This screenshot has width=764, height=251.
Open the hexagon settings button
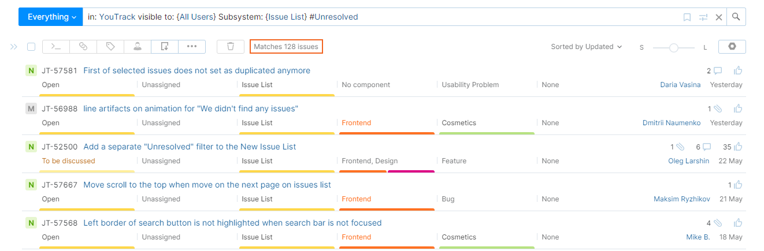[x=732, y=47]
